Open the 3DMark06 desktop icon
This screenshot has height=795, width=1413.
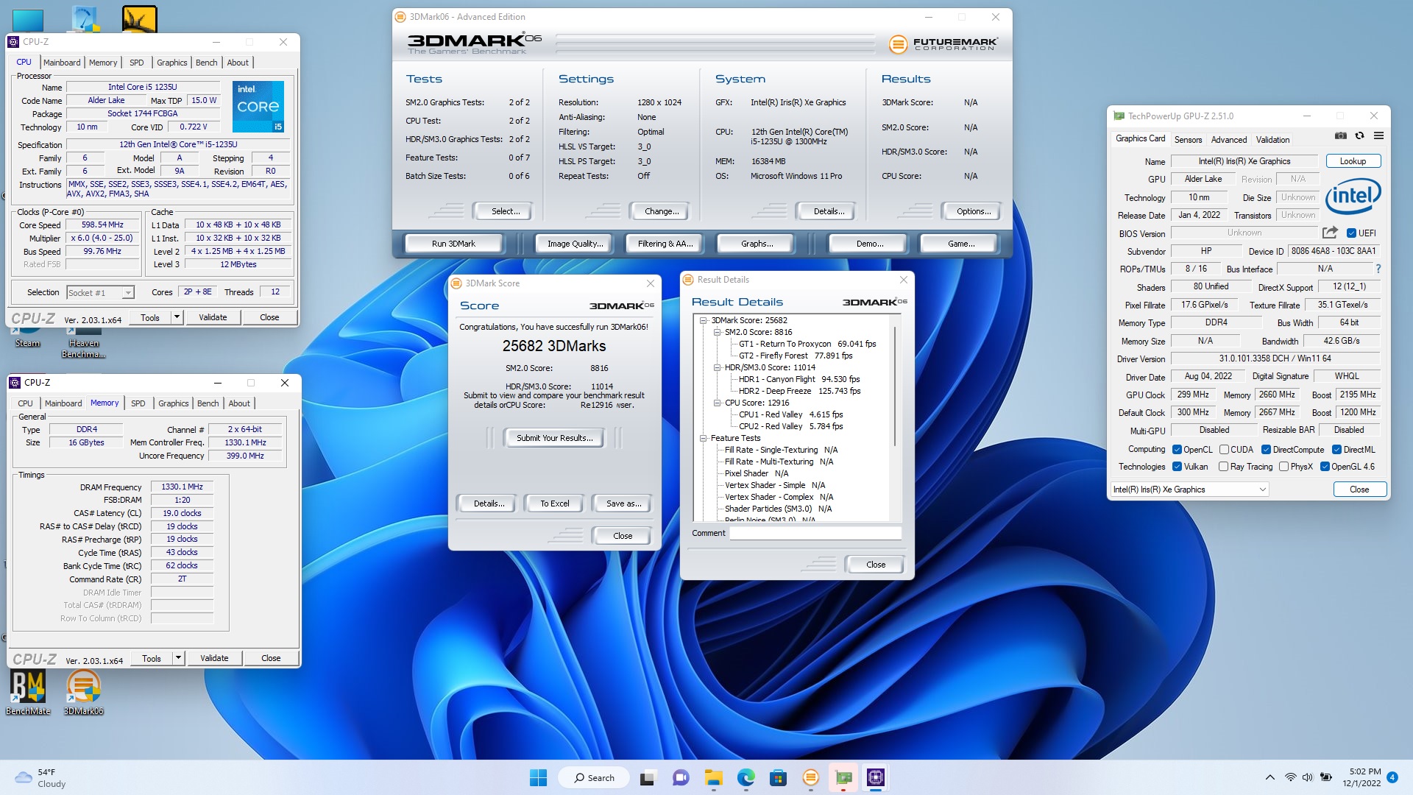(x=83, y=693)
